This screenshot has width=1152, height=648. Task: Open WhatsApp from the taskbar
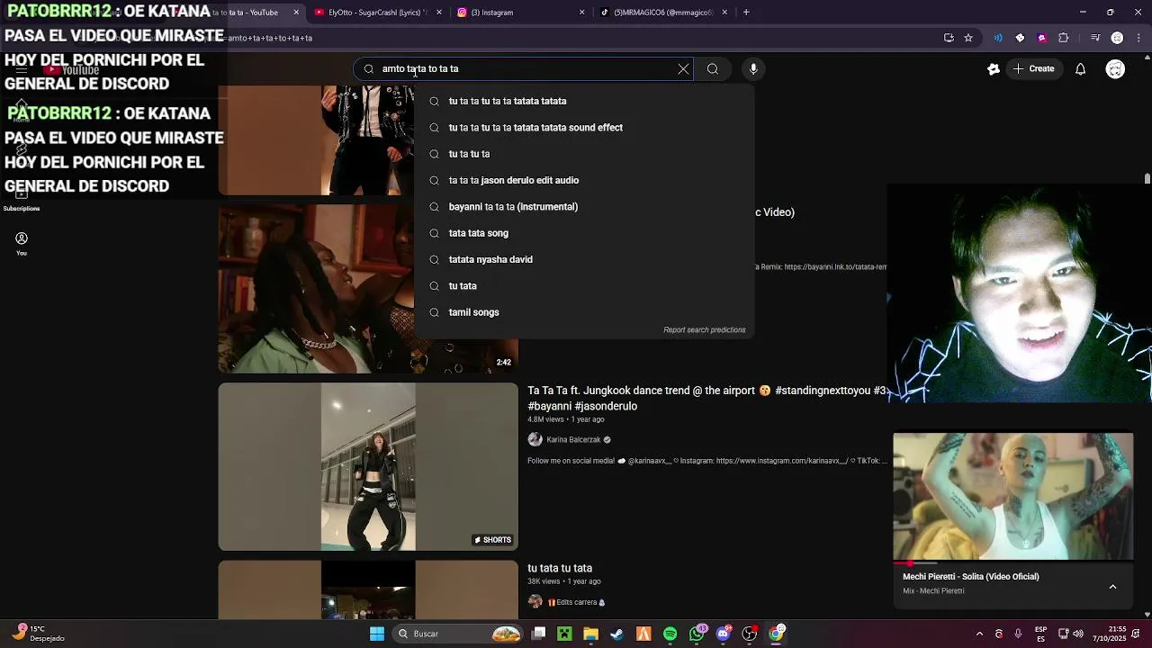pos(697,634)
